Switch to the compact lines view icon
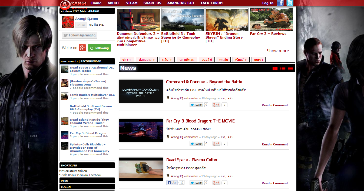This screenshot has width=364, height=191. [291, 69]
